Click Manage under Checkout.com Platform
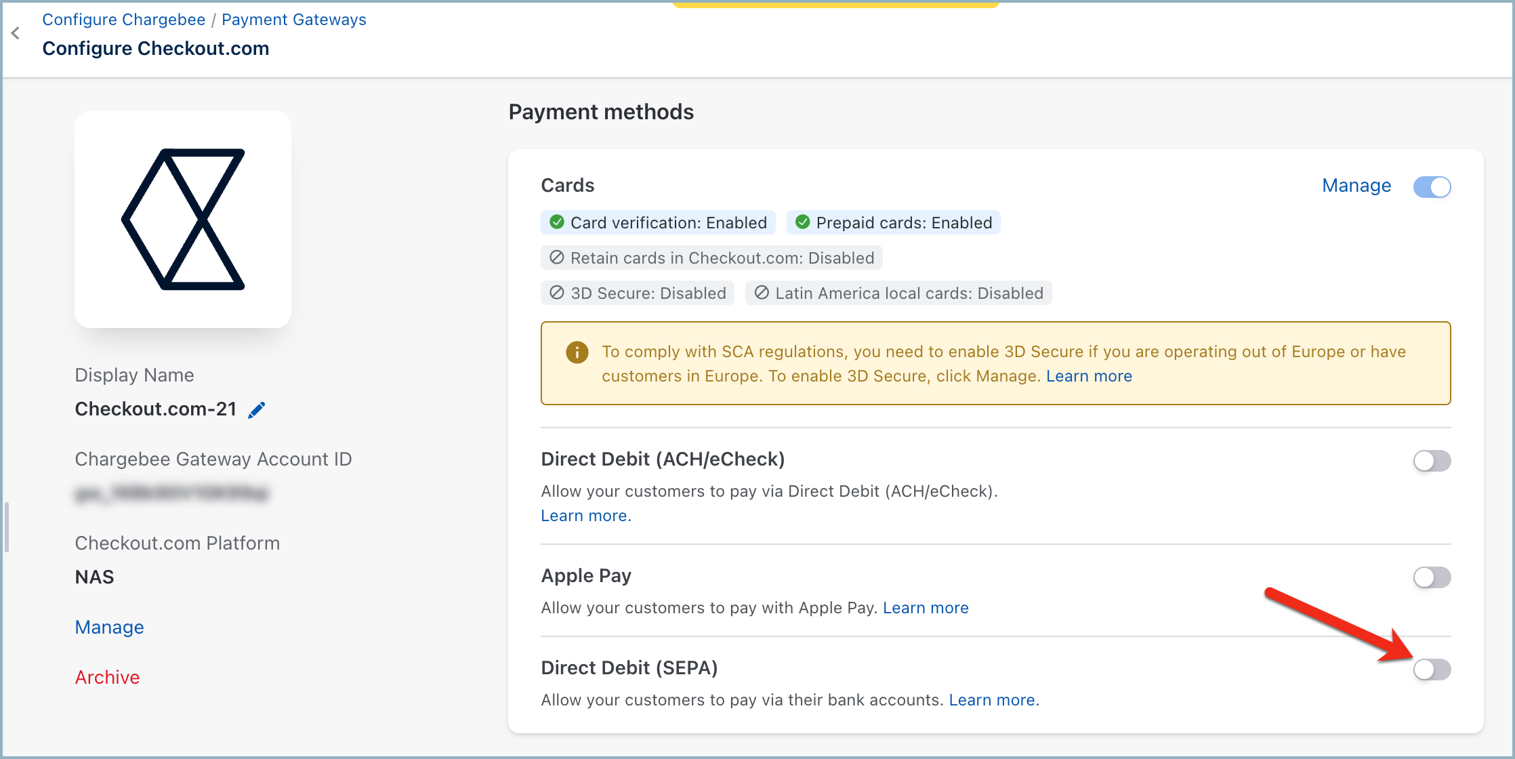Image resolution: width=1515 pixels, height=759 pixels. (x=109, y=627)
